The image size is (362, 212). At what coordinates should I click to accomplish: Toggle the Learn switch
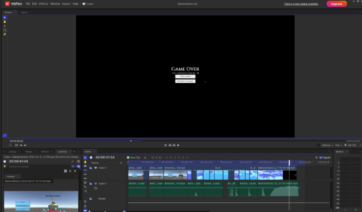84,4
